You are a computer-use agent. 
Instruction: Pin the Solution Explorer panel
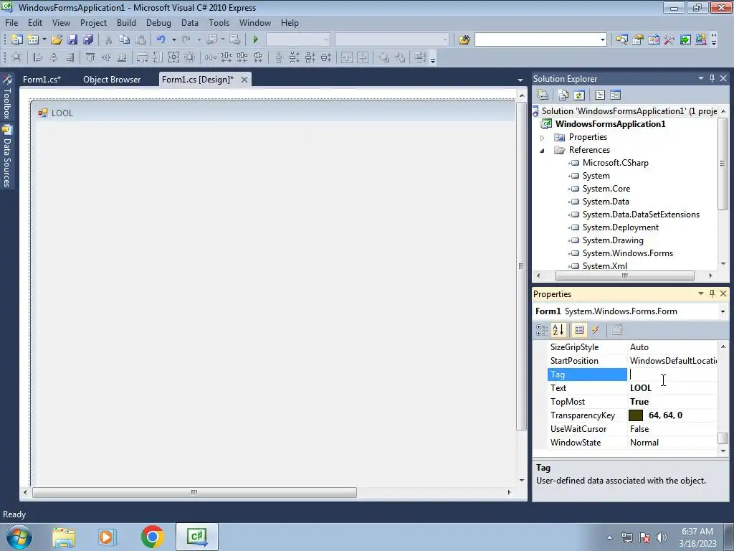tap(712, 78)
